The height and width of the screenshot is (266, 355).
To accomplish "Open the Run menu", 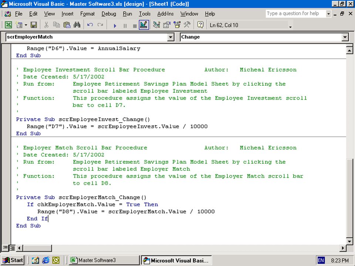I will (x=128, y=14).
